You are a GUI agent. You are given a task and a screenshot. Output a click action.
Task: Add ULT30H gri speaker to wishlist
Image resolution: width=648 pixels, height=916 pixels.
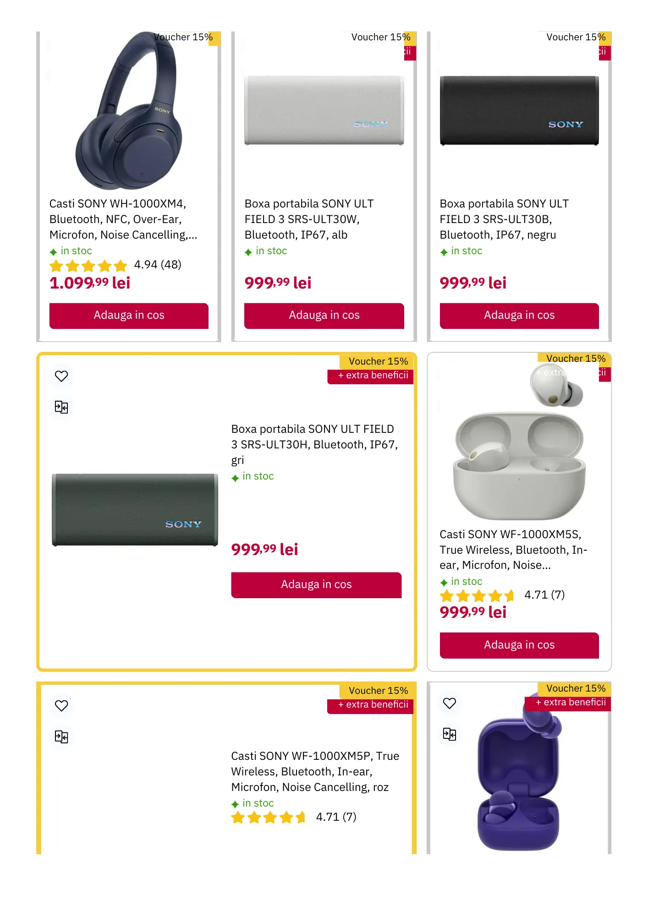61,376
